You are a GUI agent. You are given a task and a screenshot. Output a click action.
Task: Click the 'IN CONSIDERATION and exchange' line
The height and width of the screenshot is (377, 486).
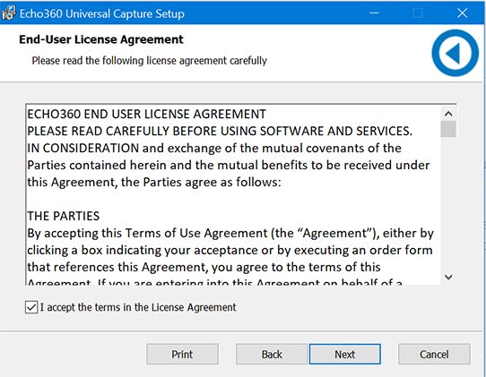click(x=214, y=148)
